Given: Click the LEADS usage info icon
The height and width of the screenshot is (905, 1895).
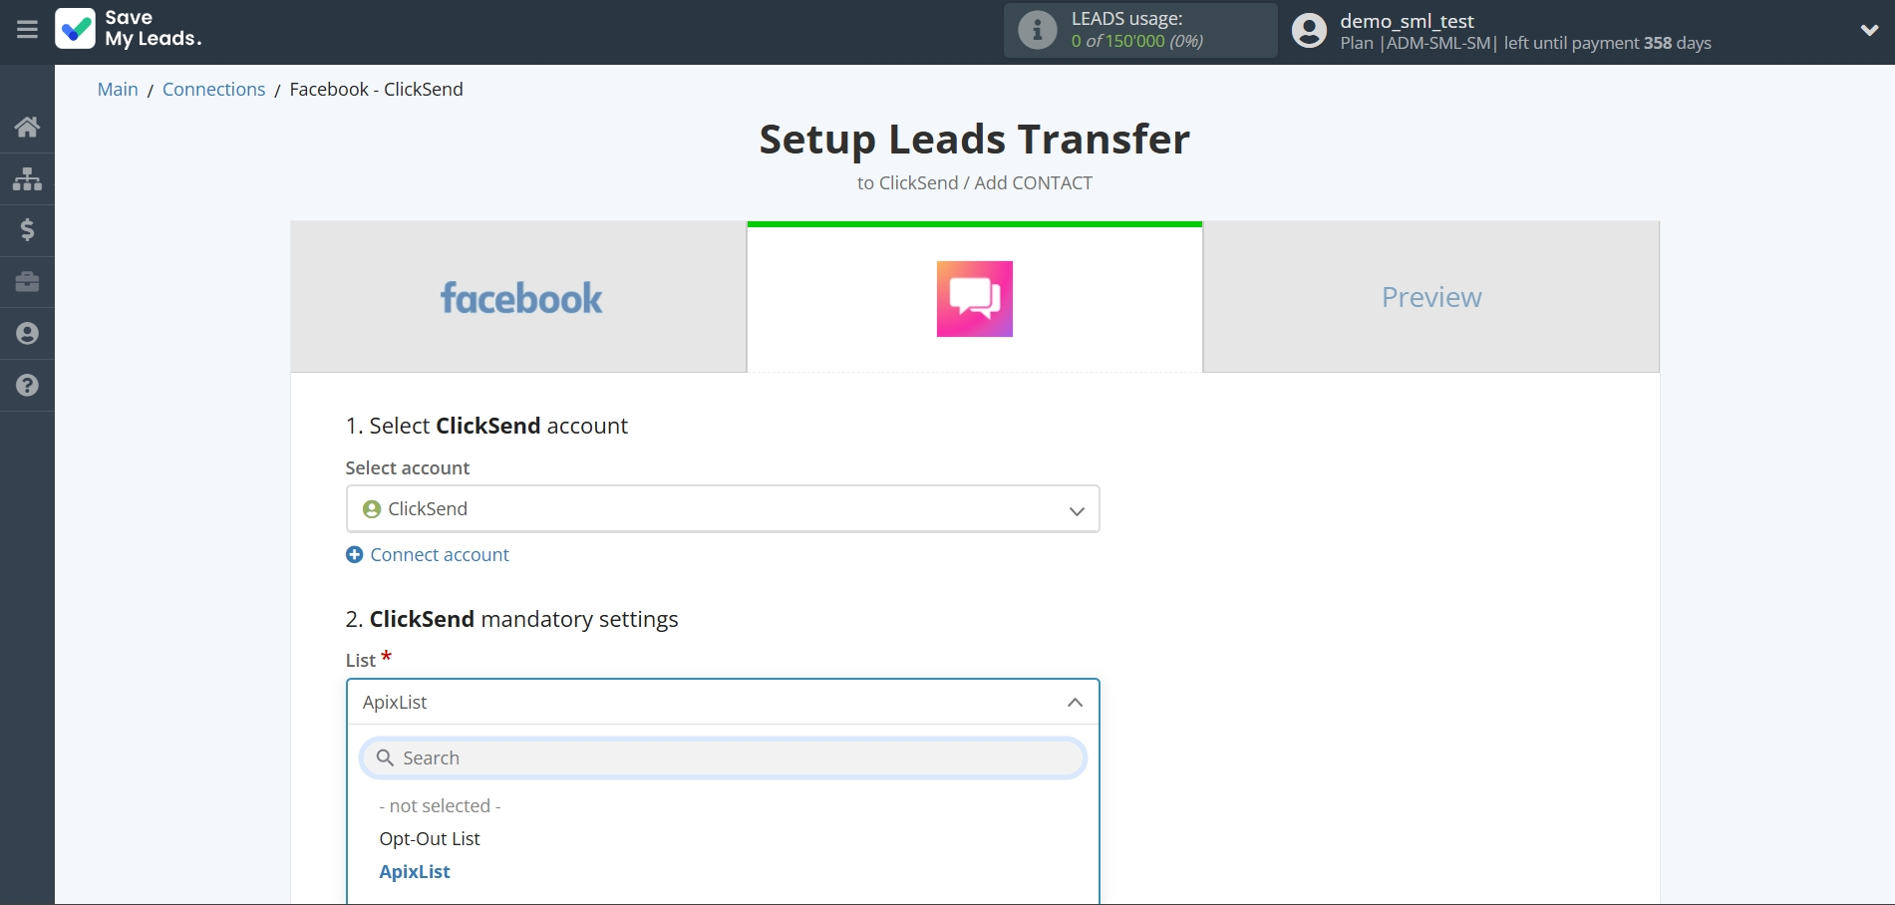Looking at the screenshot, I should [1037, 30].
